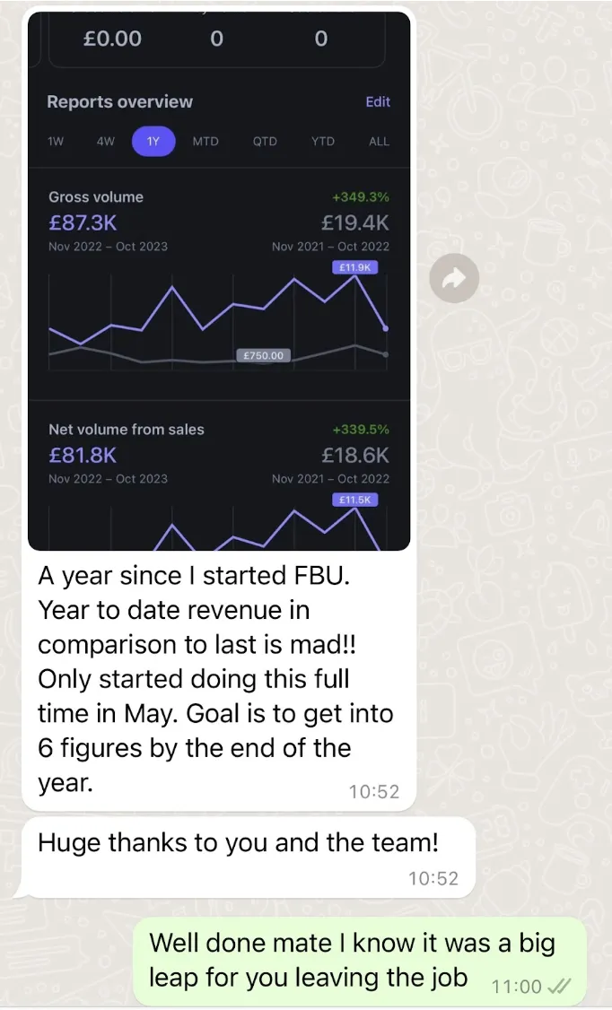Tap the £750.00 chart tooltip
The width and height of the screenshot is (612, 1010).
pyautogui.click(x=264, y=355)
